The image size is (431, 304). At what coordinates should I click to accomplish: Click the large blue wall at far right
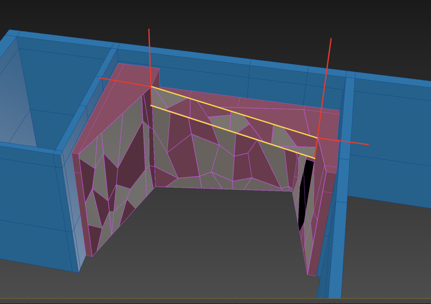[x=392, y=139]
